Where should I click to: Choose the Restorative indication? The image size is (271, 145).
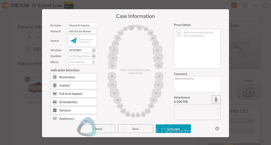(x=74, y=77)
